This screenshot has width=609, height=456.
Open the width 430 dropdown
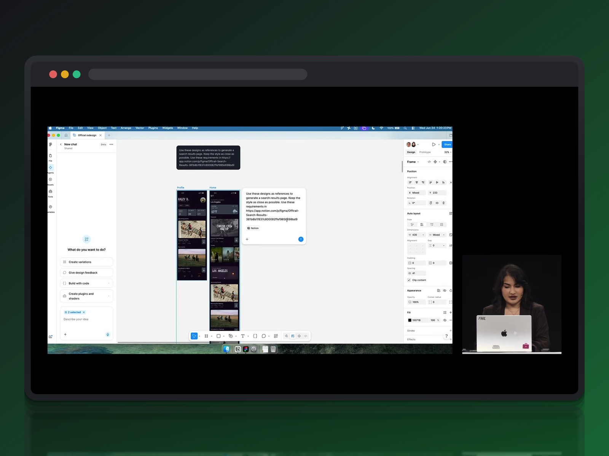[x=423, y=235]
